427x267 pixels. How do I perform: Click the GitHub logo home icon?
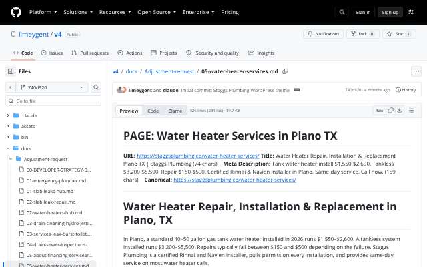[x=16, y=12]
